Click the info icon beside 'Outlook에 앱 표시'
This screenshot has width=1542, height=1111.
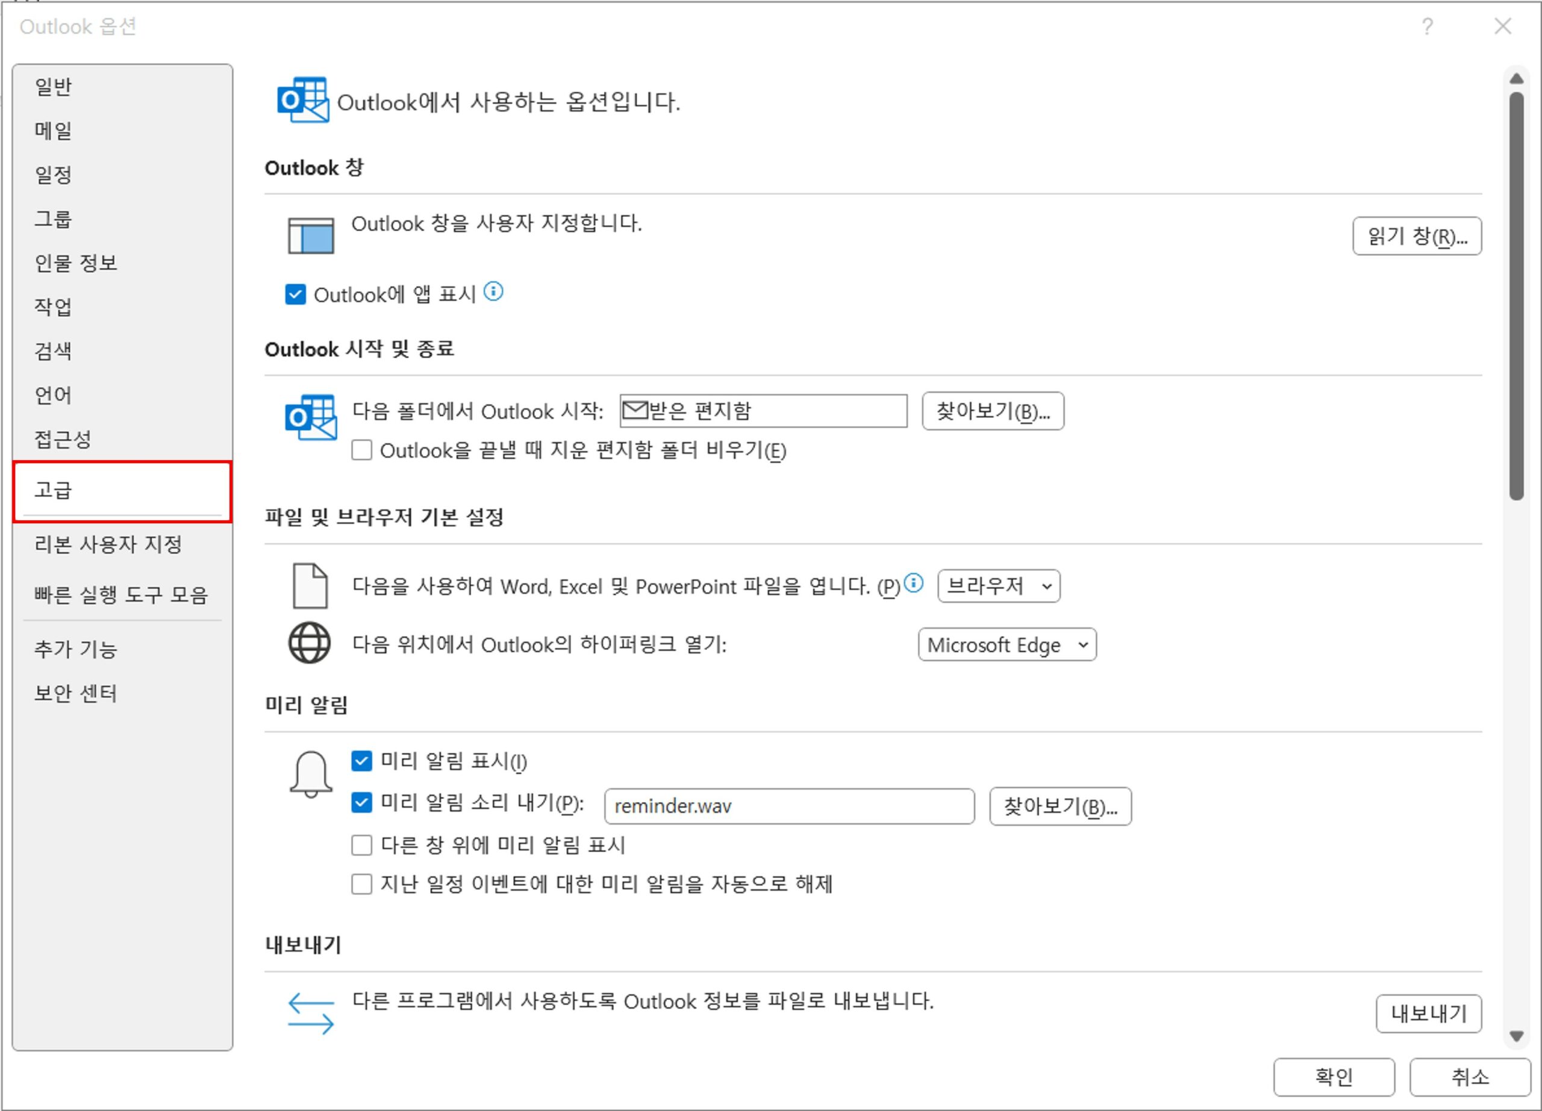click(493, 292)
